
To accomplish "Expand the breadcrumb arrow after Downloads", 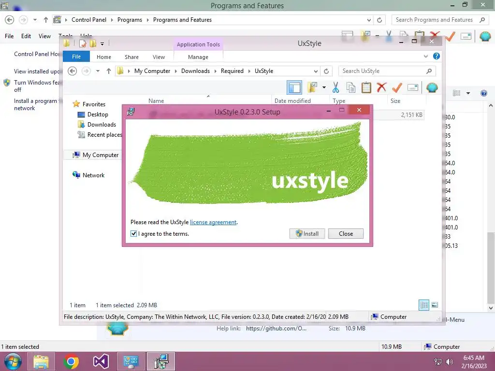I will [x=215, y=71].
